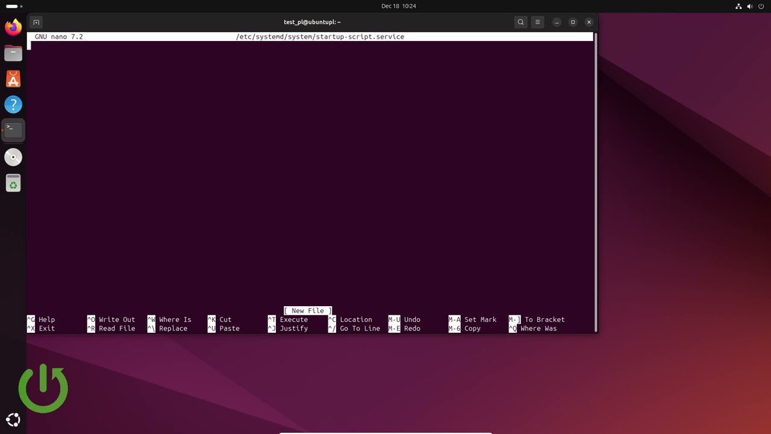
Task: Click the test_pl@ubuntupl window title
Action: pyautogui.click(x=312, y=22)
